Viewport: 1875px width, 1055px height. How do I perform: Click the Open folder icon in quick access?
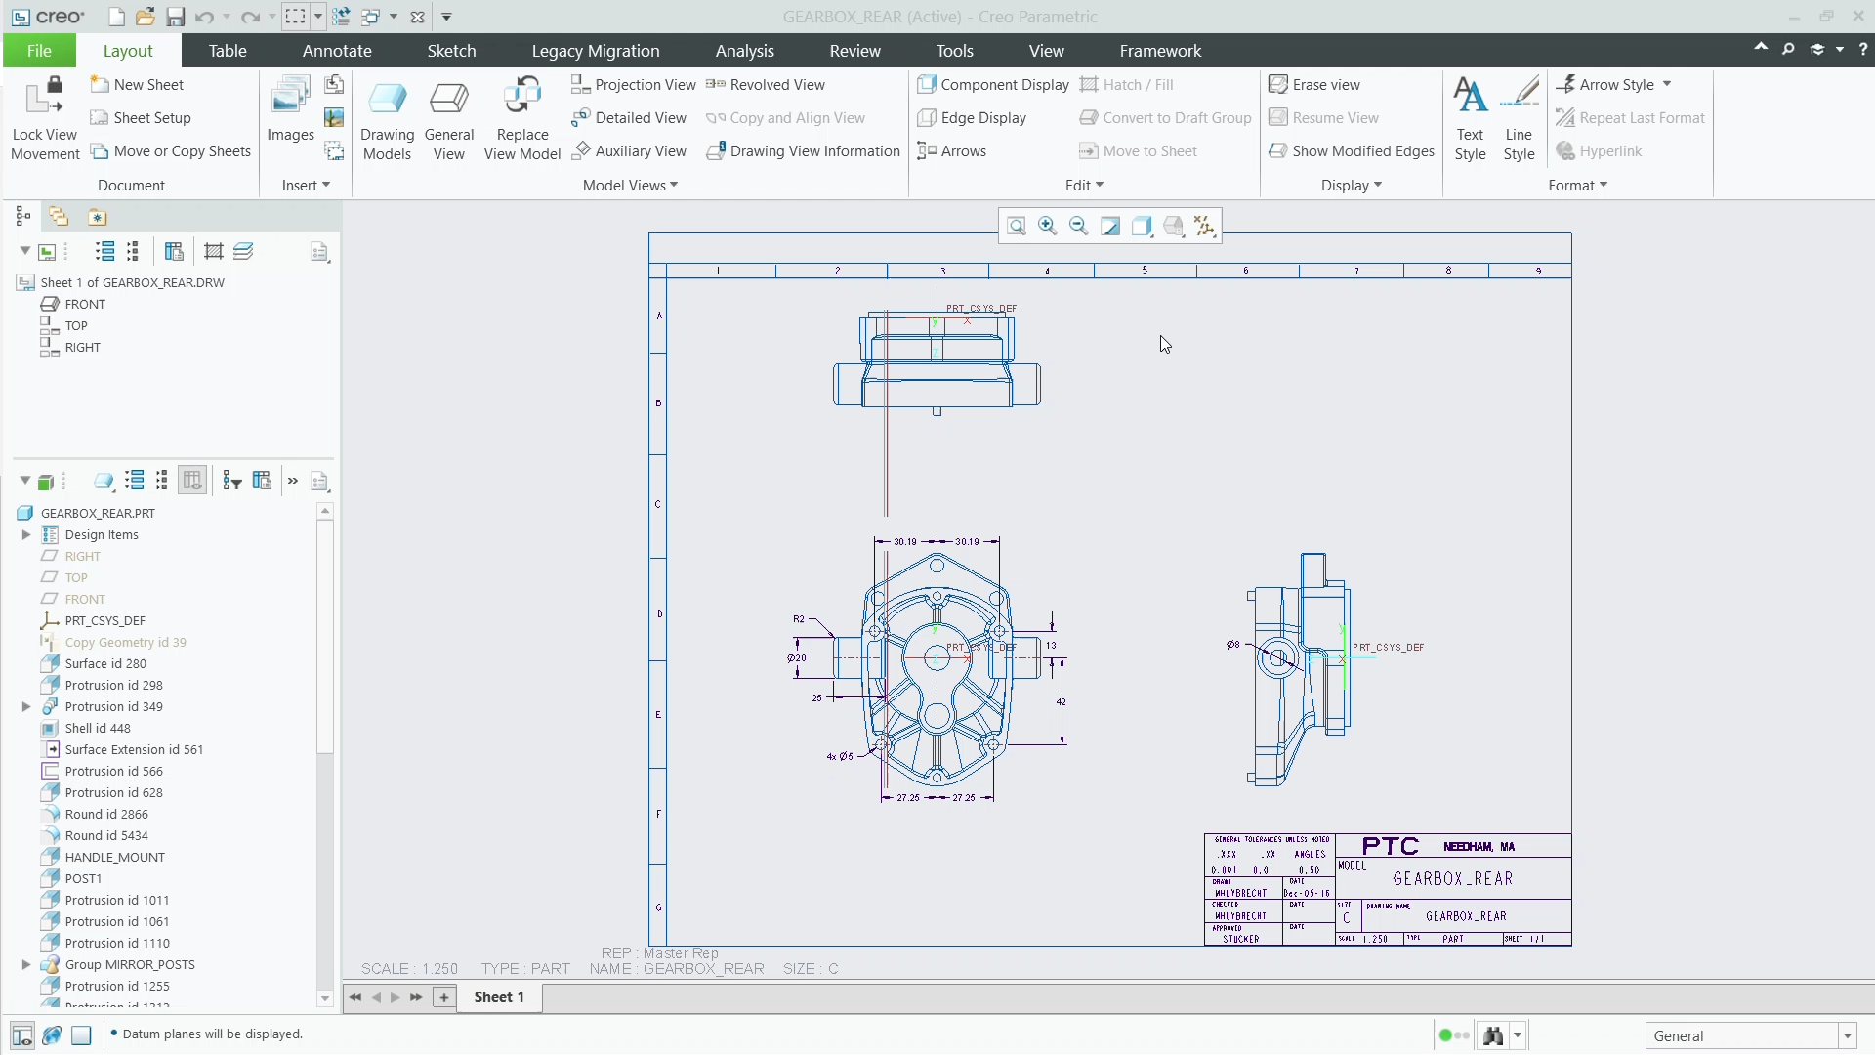[146, 17]
